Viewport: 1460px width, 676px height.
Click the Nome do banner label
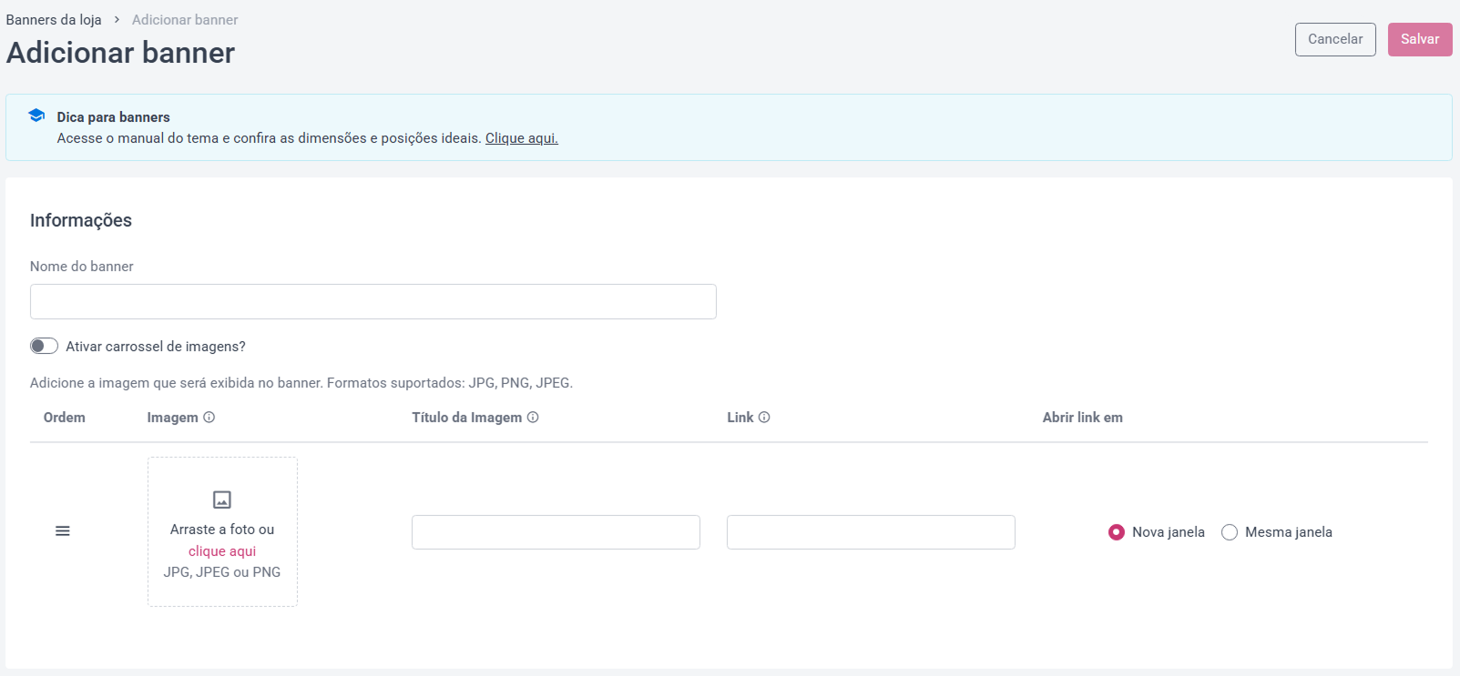click(82, 267)
